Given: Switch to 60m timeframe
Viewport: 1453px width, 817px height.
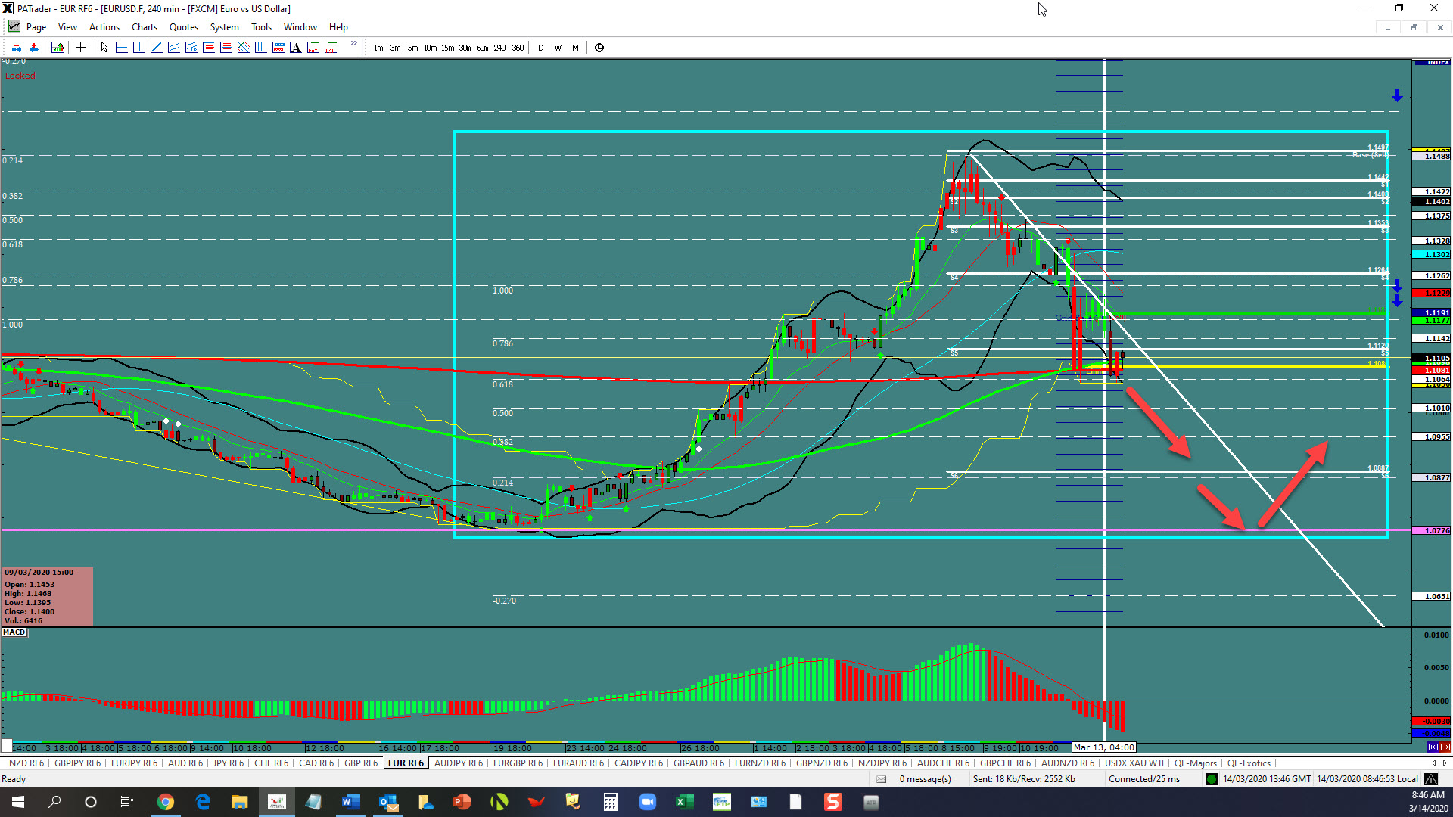Looking at the screenshot, I should click(482, 48).
